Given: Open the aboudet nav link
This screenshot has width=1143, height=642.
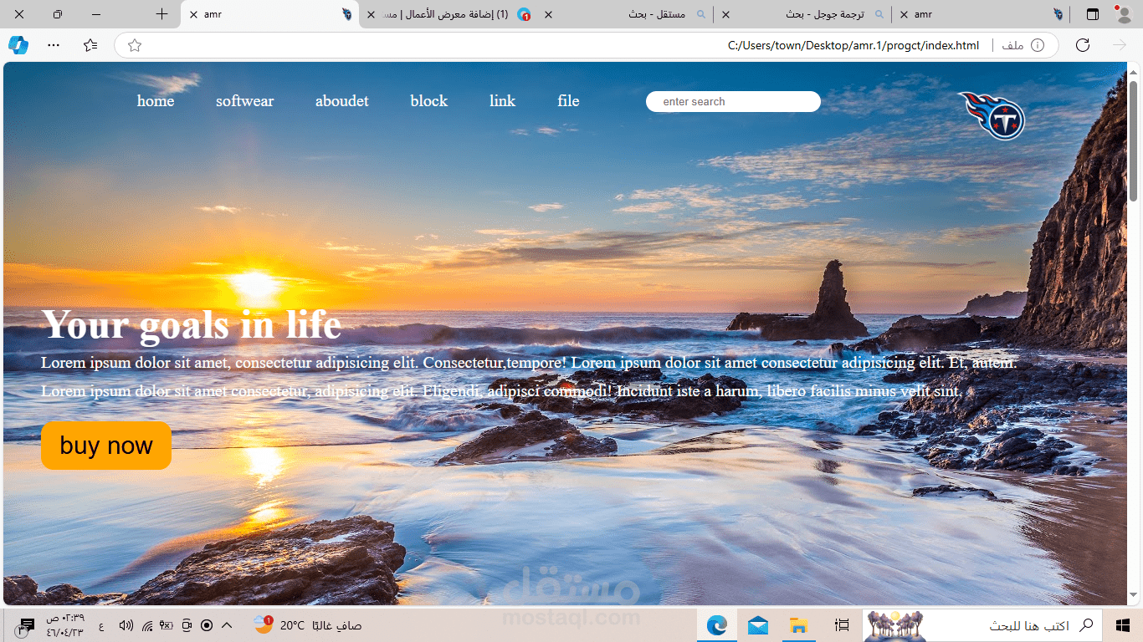Looking at the screenshot, I should click(342, 101).
